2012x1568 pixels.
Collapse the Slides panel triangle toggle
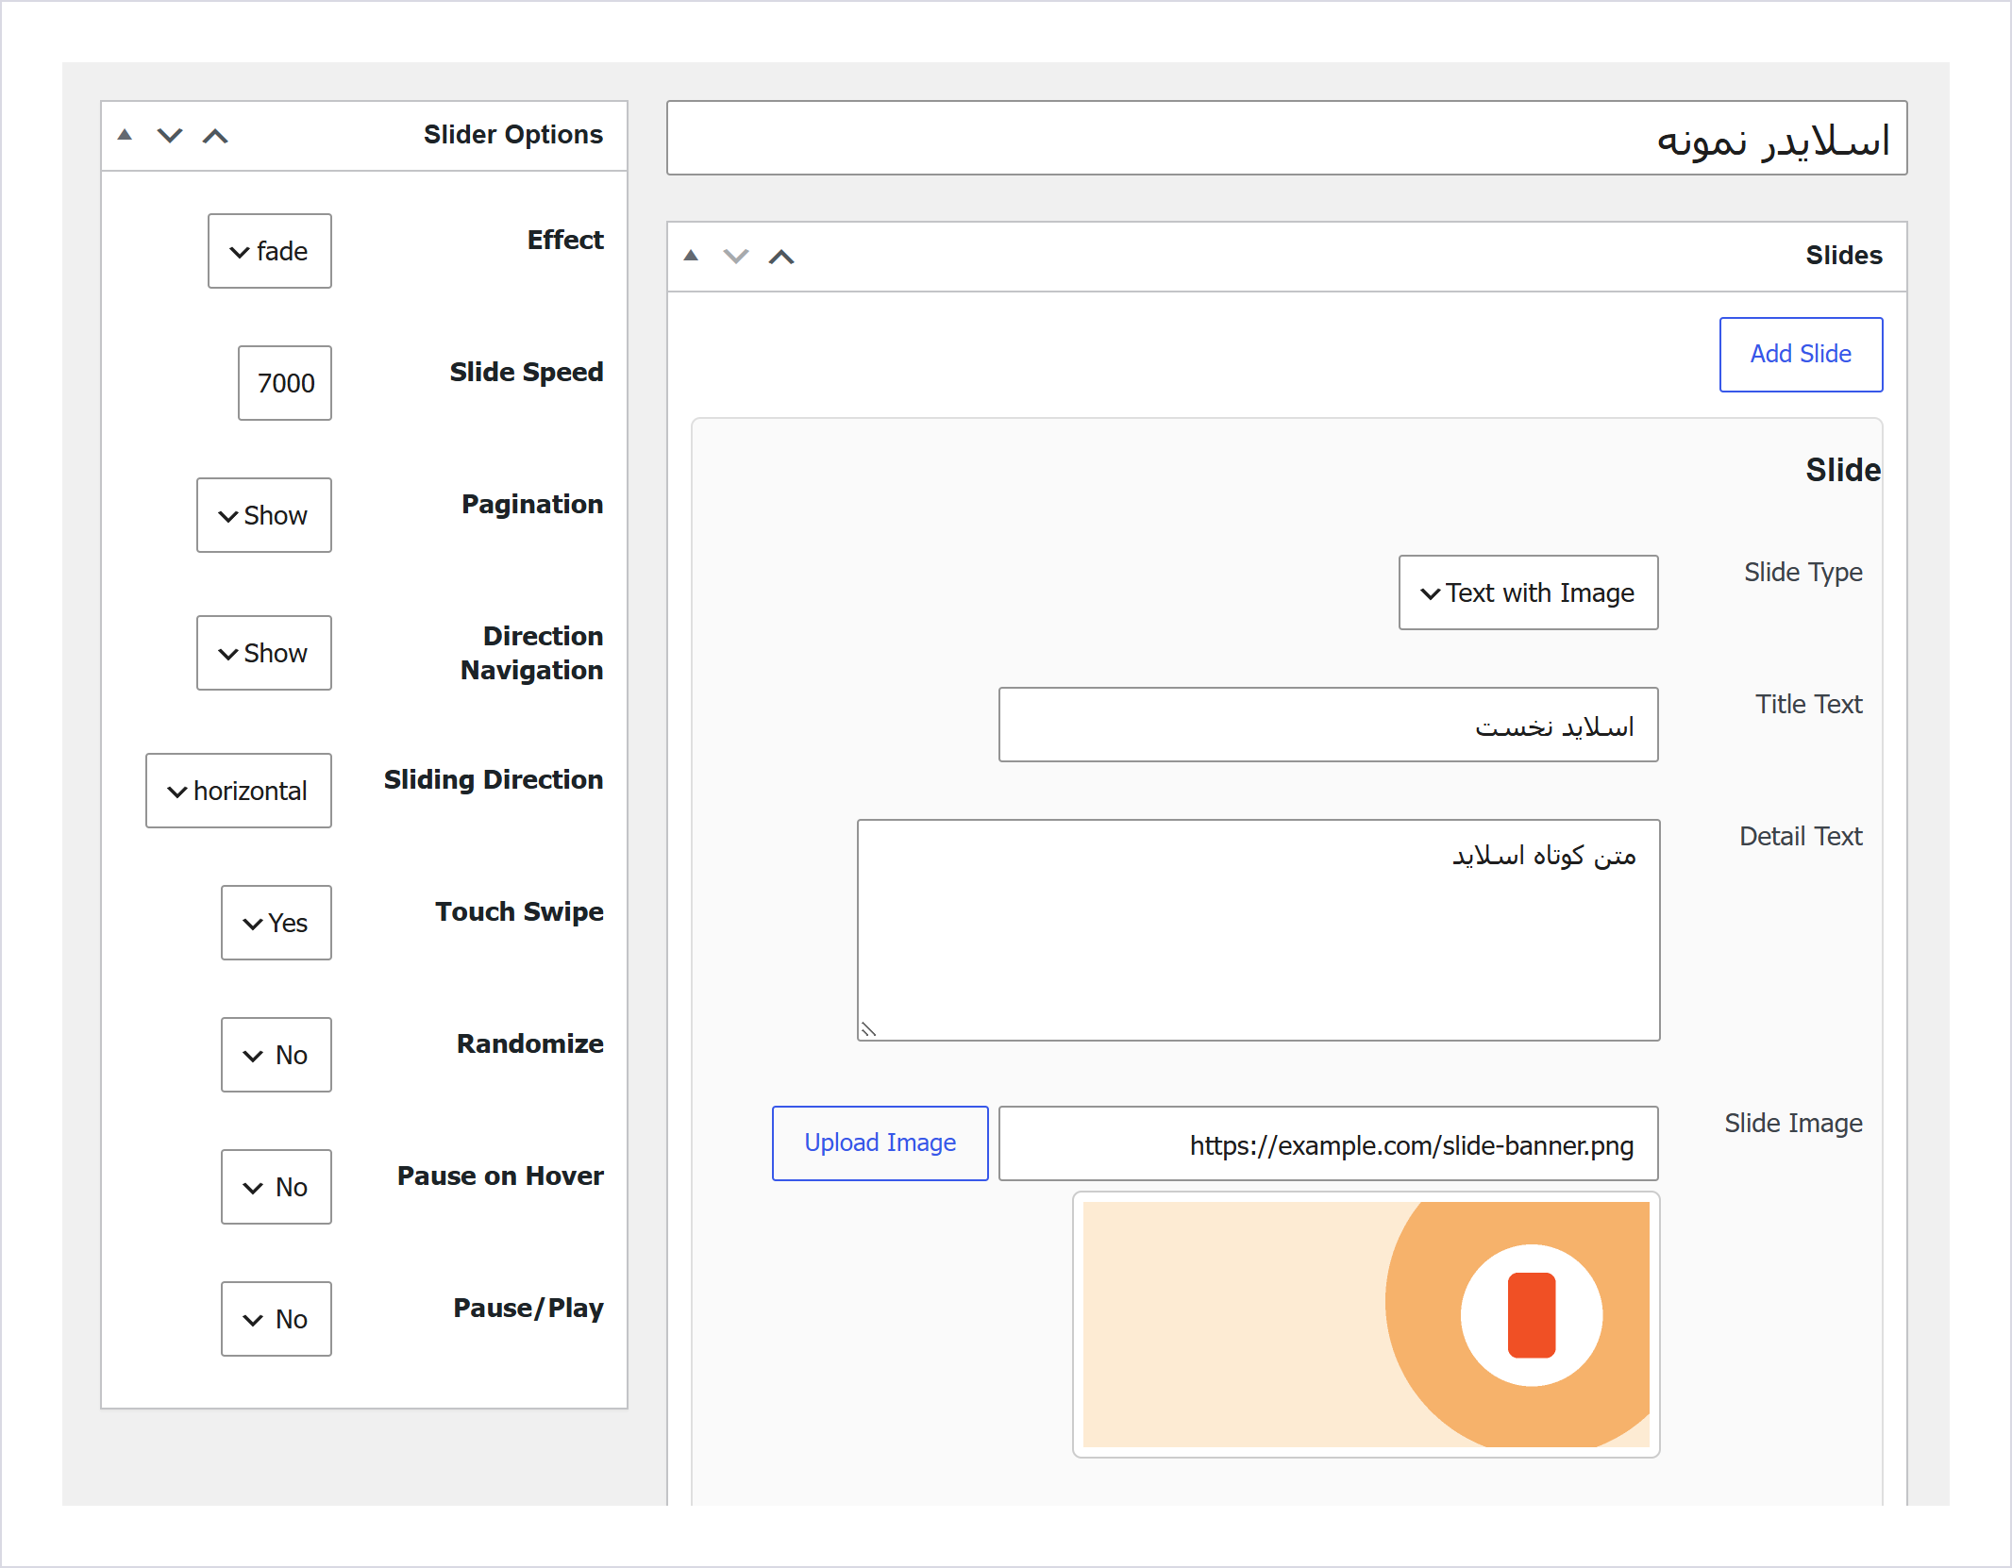click(x=691, y=256)
